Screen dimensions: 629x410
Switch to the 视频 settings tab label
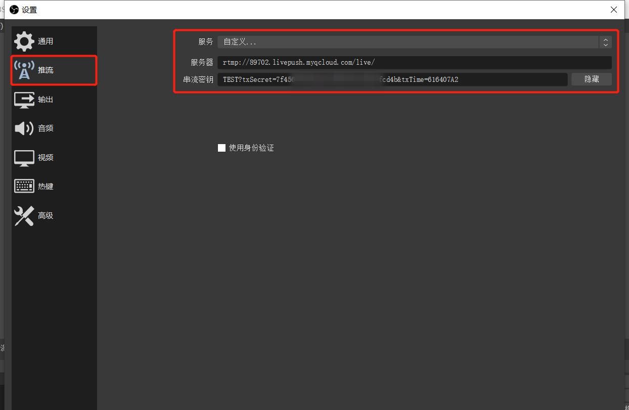tap(46, 158)
